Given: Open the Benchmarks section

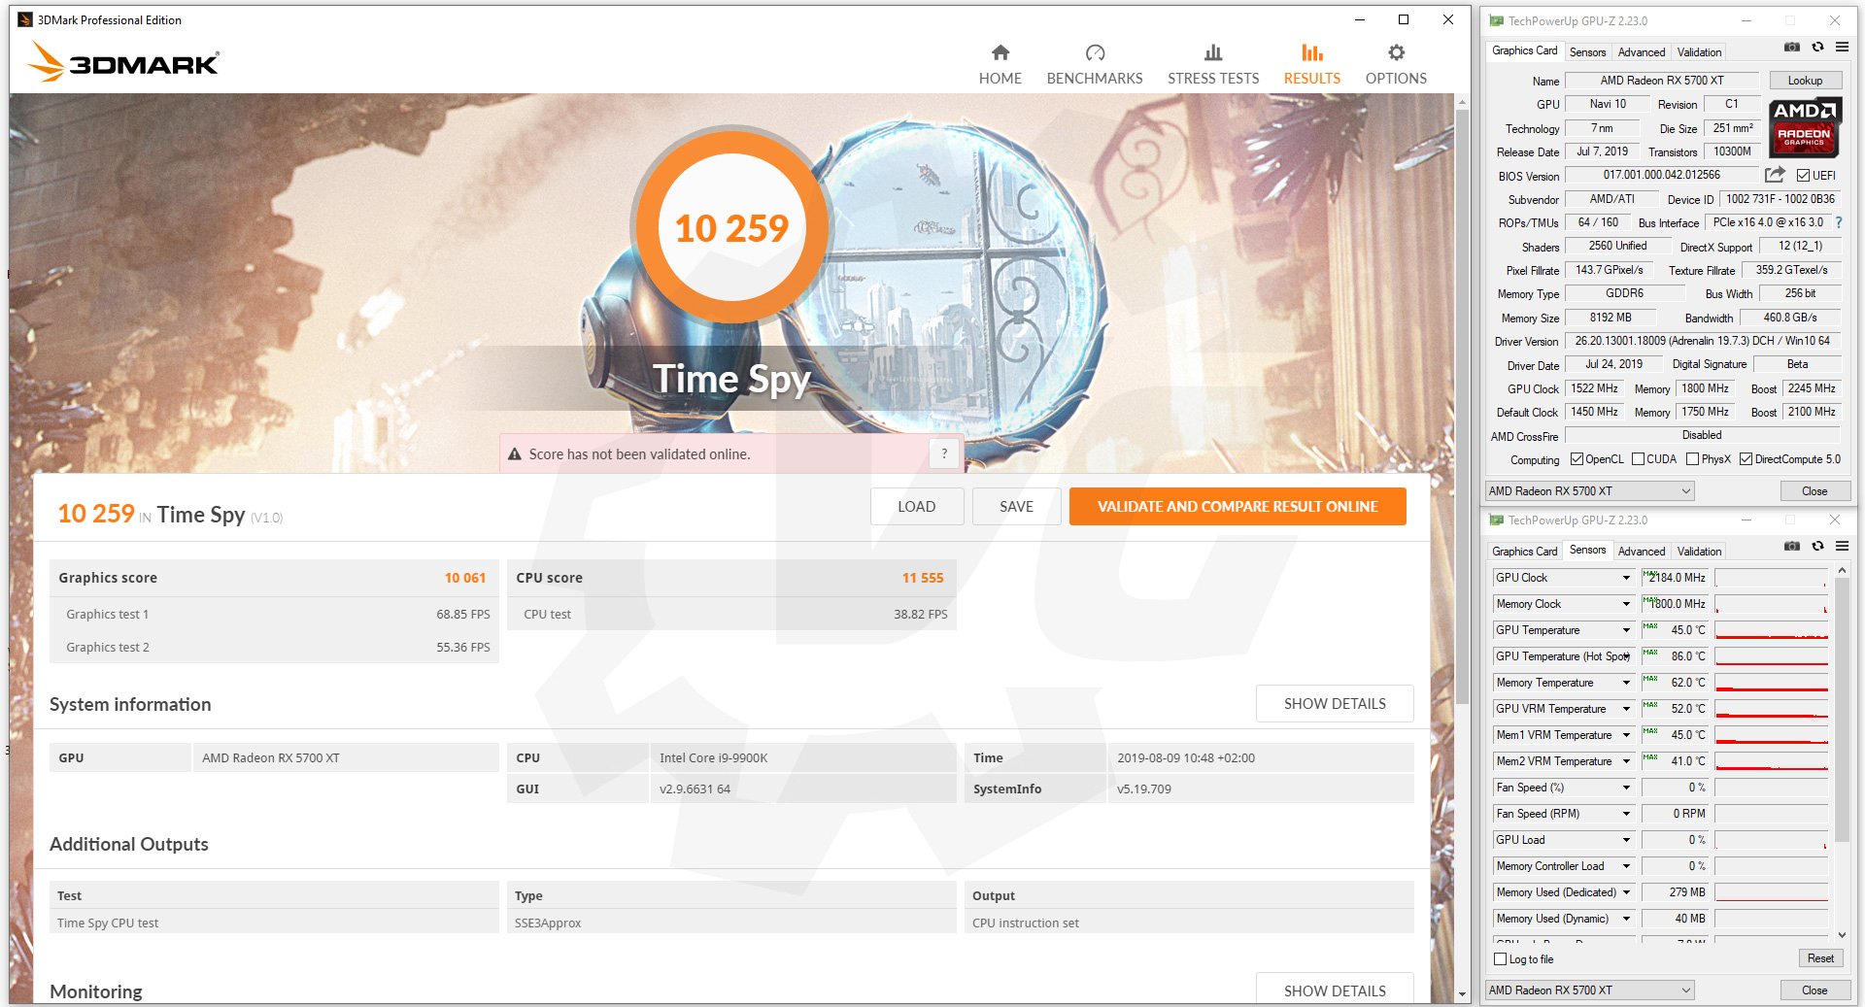Looking at the screenshot, I should pos(1094,64).
